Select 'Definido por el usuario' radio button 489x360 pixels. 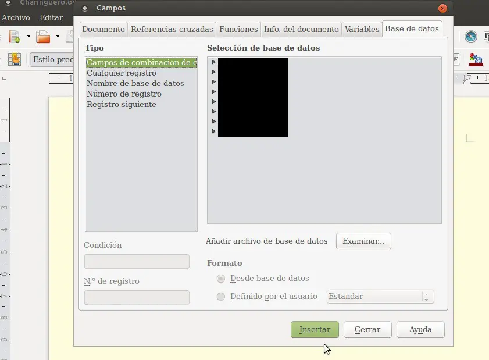[221, 297]
